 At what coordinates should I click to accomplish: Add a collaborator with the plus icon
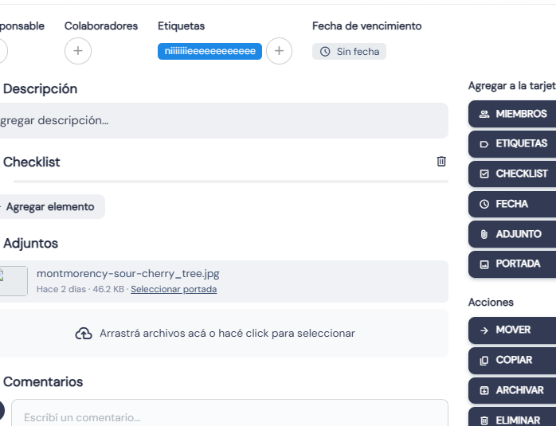(78, 51)
